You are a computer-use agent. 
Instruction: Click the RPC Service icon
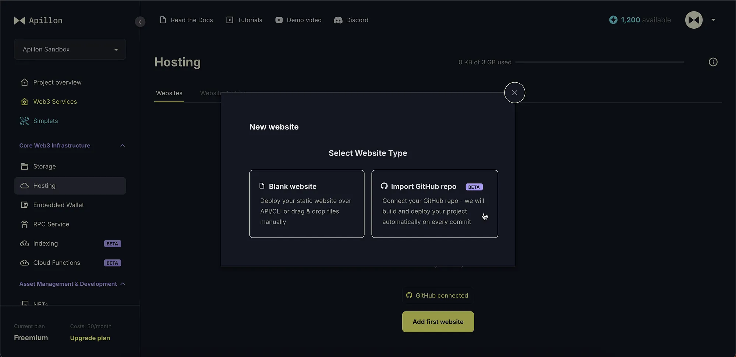pos(24,224)
